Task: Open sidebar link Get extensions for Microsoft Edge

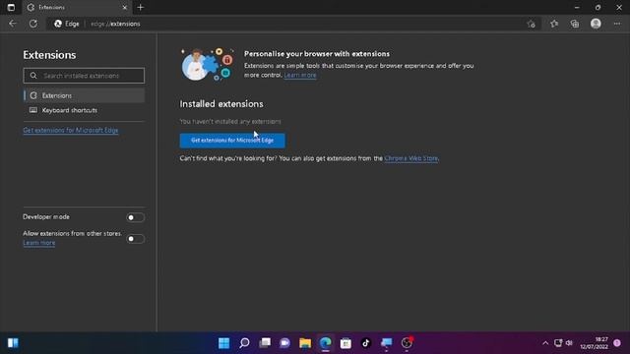Action: [71, 130]
